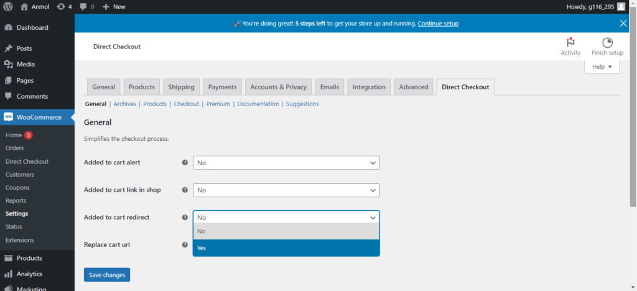The image size is (637, 291).
Task: Switch to the General settings tab
Action: point(104,87)
